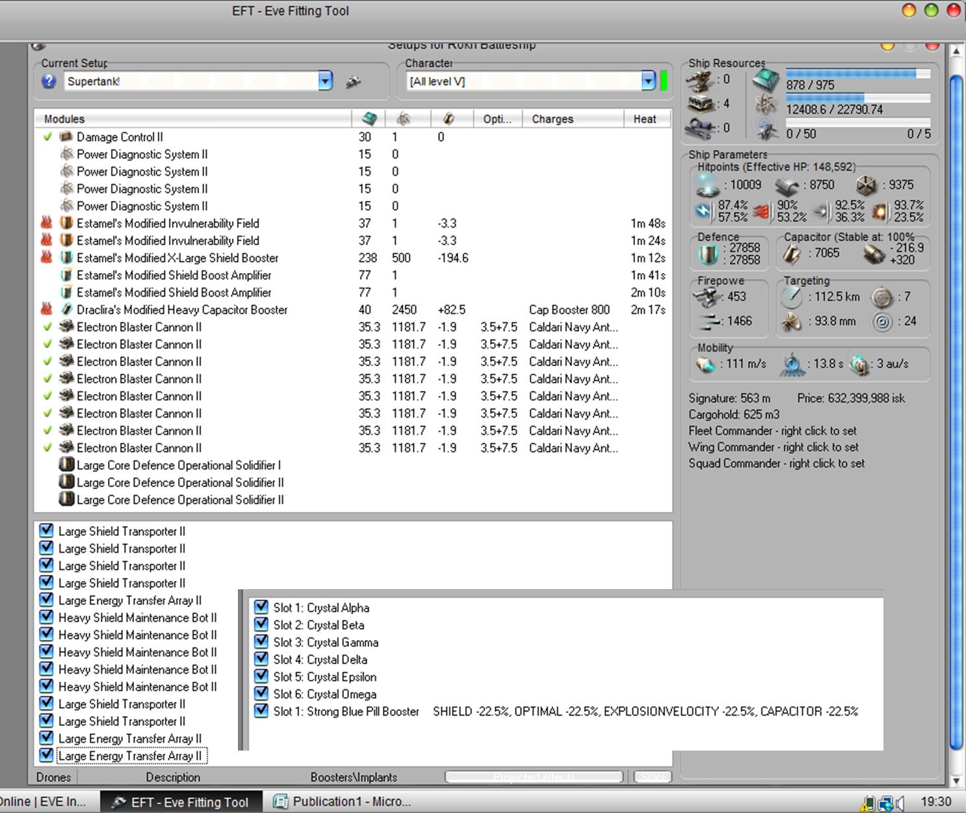Click Squad Commander - right click to set

point(777,463)
